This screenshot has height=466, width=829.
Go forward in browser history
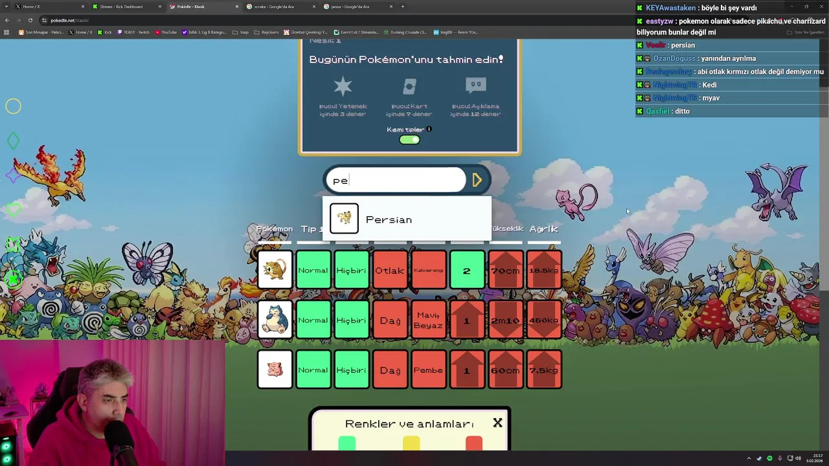pyautogui.click(x=18, y=20)
